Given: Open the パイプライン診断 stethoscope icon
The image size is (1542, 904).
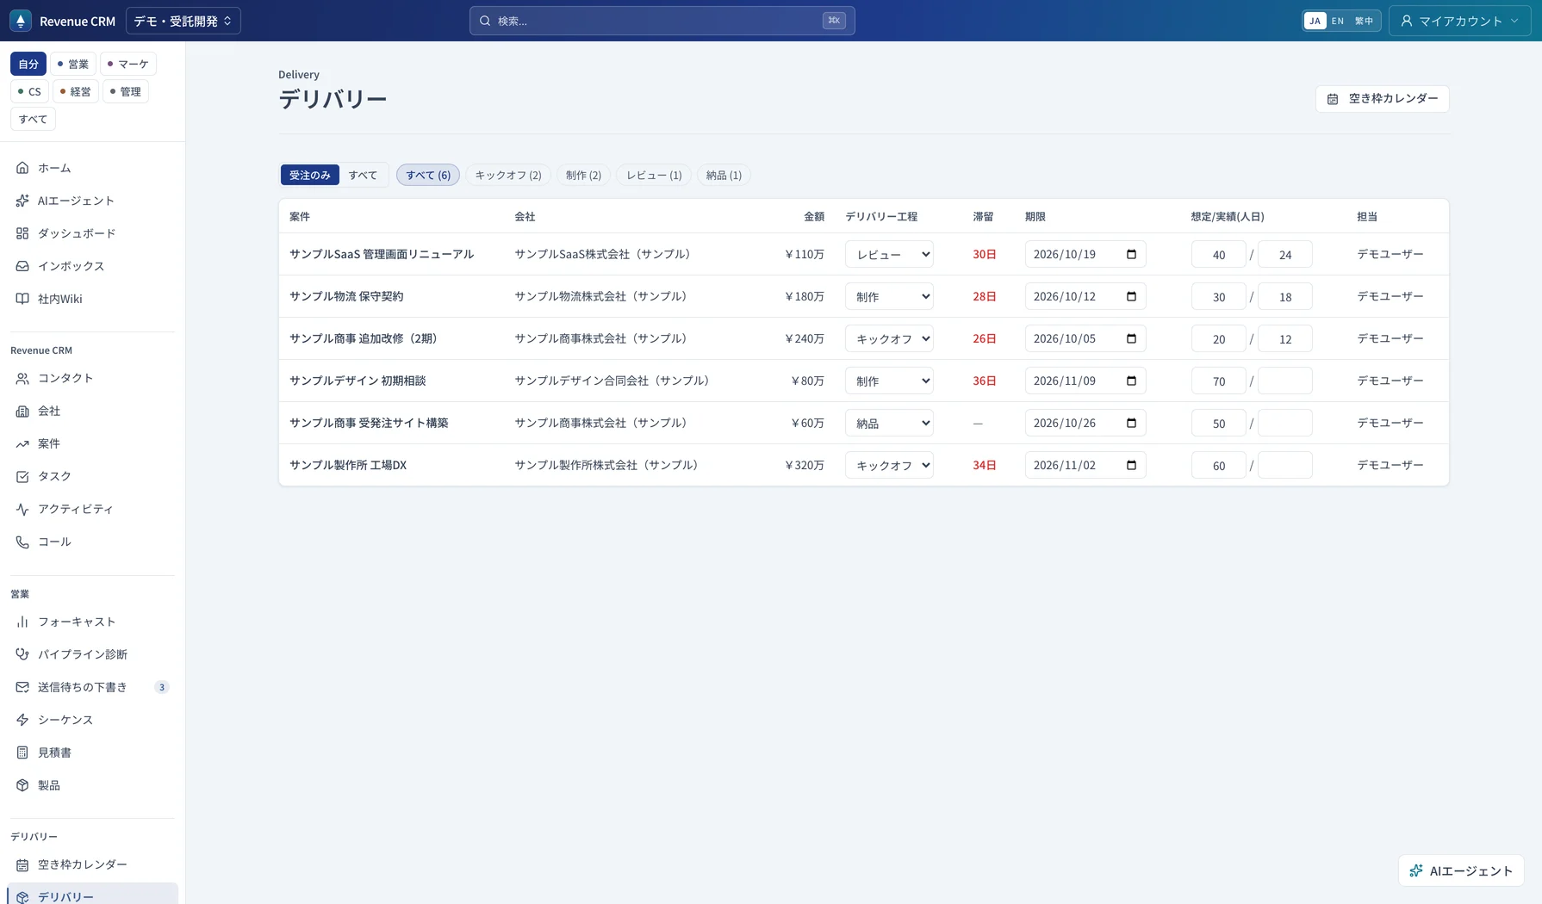Looking at the screenshot, I should tap(22, 654).
